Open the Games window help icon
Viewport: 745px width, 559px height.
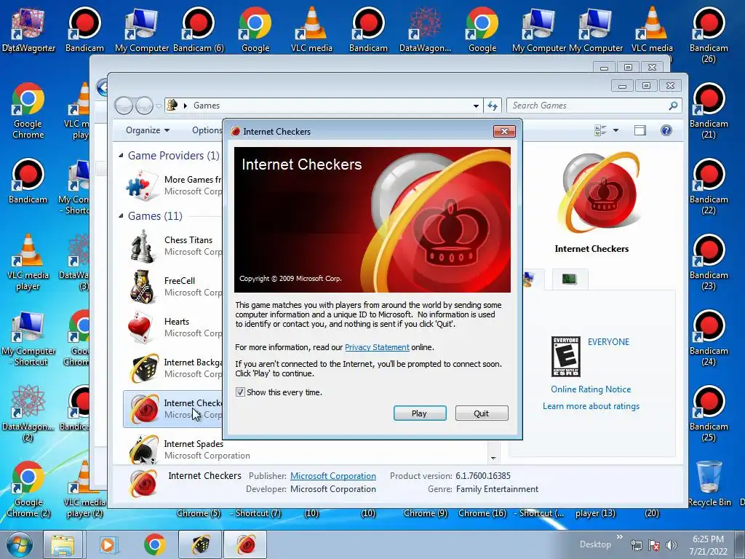point(666,130)
